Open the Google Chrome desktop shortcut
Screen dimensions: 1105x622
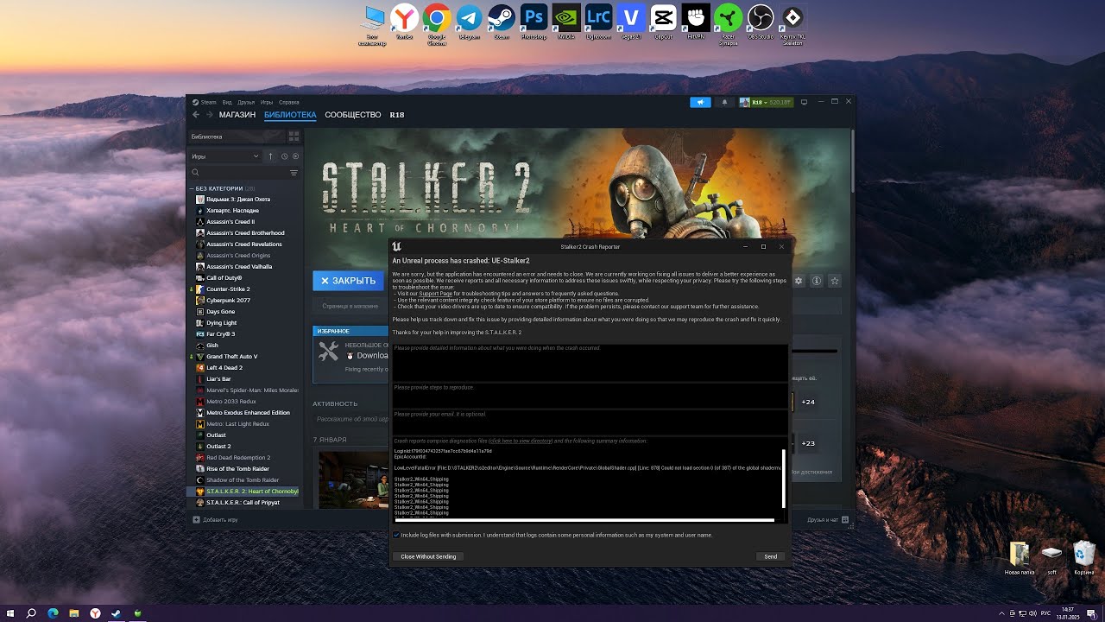(x=437, y=22)
